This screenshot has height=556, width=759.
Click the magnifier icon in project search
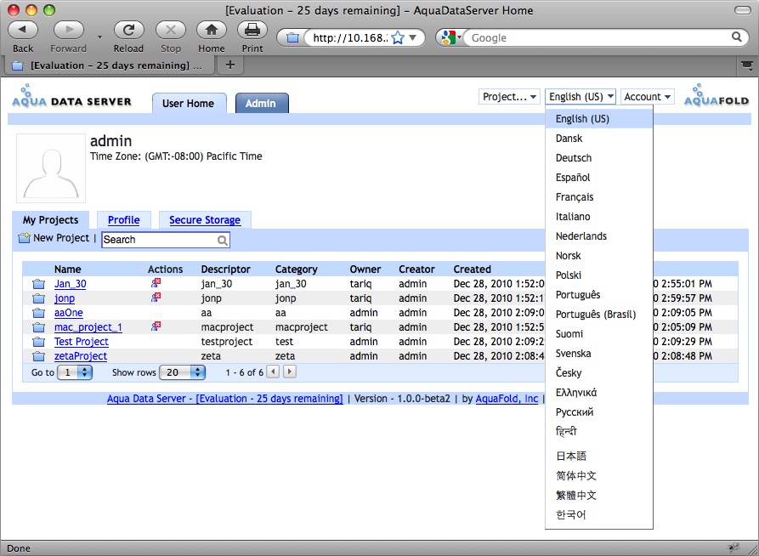pyautogui.click(x=223, y=241)
